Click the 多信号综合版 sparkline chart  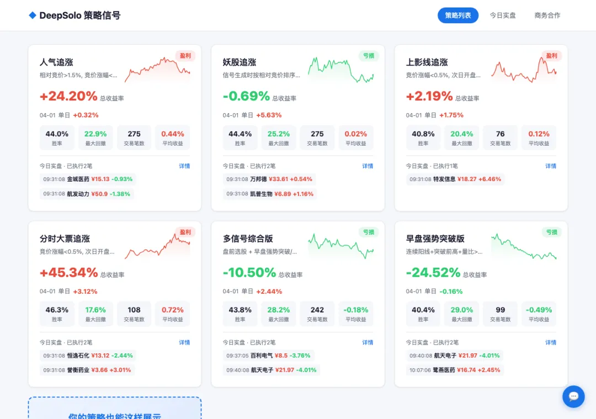340,246
